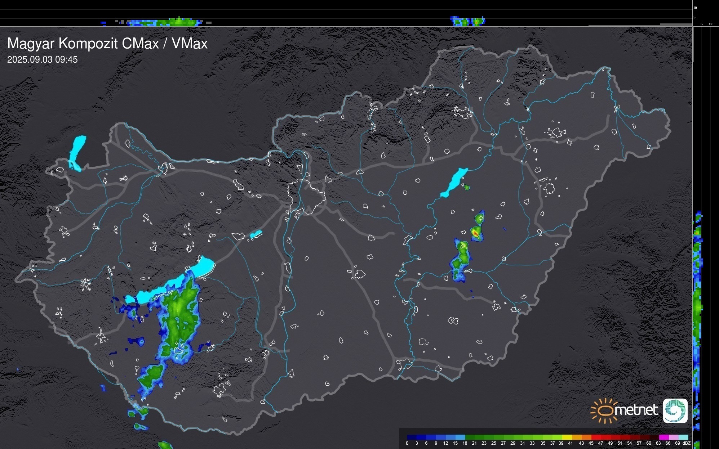The height and width of the screenshot is (449, 719).
Task: Click the 2025.09.03 09:45 timestamp
Action: point(43,60)
